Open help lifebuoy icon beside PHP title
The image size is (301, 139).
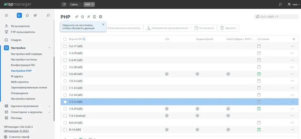(100, 17)
